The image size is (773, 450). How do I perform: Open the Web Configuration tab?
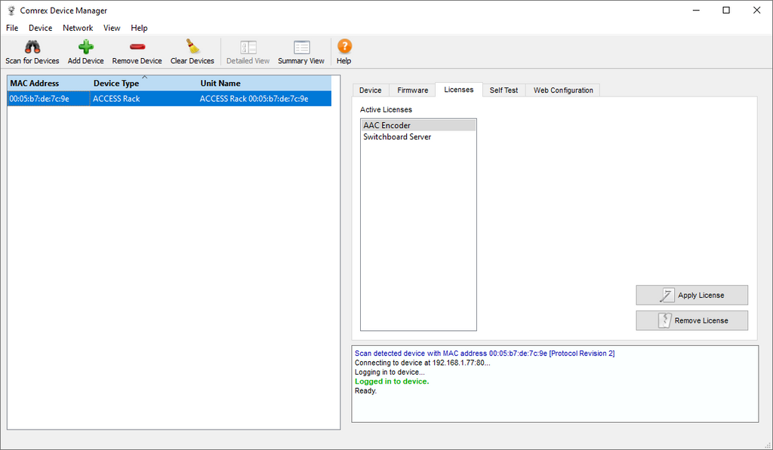pyautogui.click(x=563, y=90)
